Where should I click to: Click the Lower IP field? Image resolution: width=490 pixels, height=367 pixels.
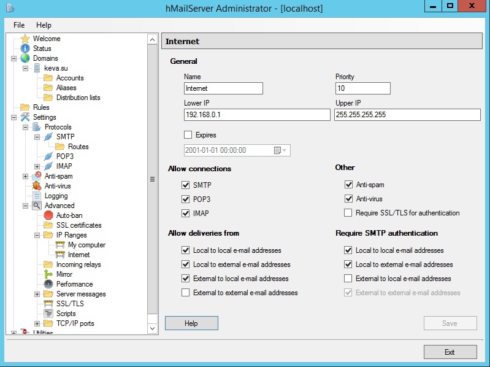(257, 115)
